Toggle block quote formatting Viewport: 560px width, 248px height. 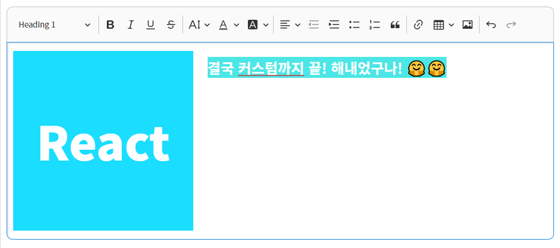pyautogui.click(x=395, y=25)
